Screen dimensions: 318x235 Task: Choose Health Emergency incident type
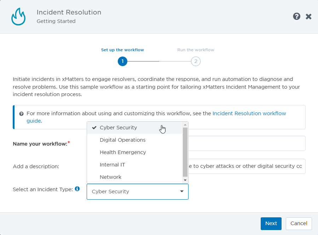135,152
